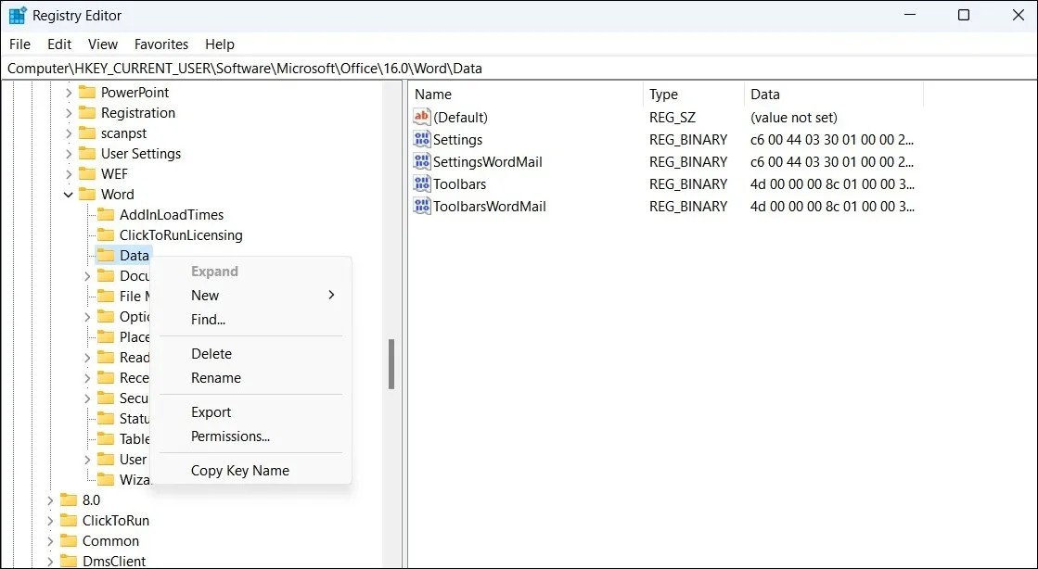Click the WEF folder icon
The height and width of the screenshot is (569, 1038).
click(86, 174)
